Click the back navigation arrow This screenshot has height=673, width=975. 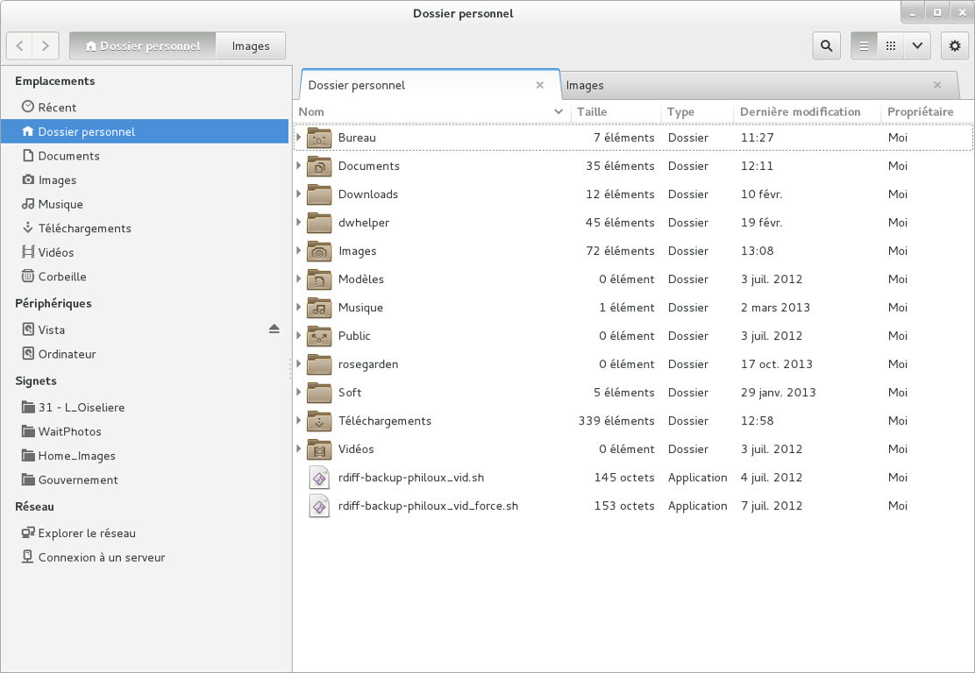[x=20, y=46]
